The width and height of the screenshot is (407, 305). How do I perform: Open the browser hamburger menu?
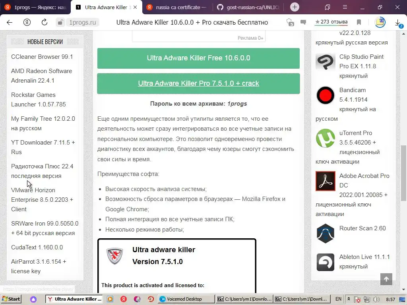pyautogui.click(x=345, y=7)
